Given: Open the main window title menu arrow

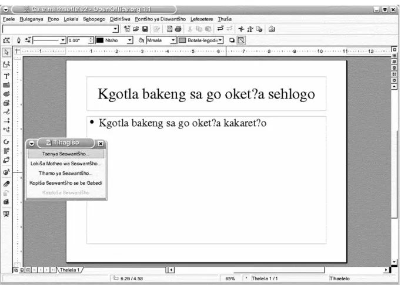Looking at the screenshot, I should [6, 10].
